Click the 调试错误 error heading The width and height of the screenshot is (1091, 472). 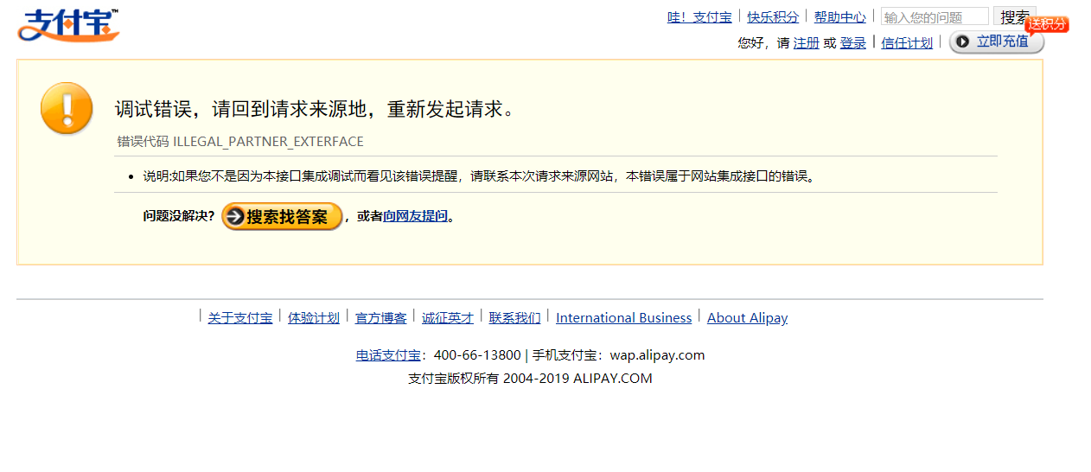click(316, 110)
